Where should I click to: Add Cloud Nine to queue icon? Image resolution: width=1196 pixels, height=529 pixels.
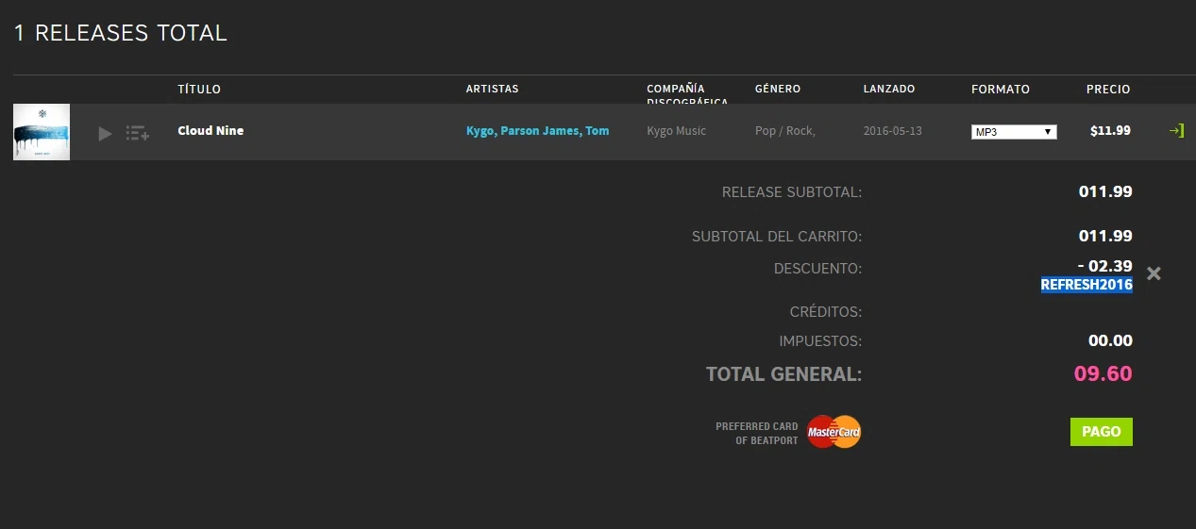pos(138,134)
